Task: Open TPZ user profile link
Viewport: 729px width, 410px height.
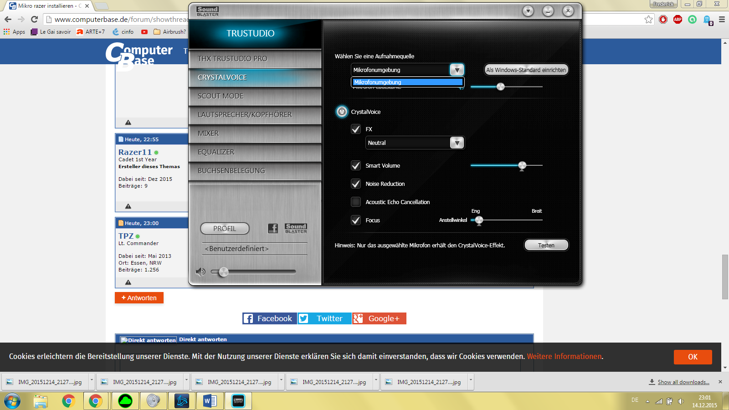Action: (126, 236)
